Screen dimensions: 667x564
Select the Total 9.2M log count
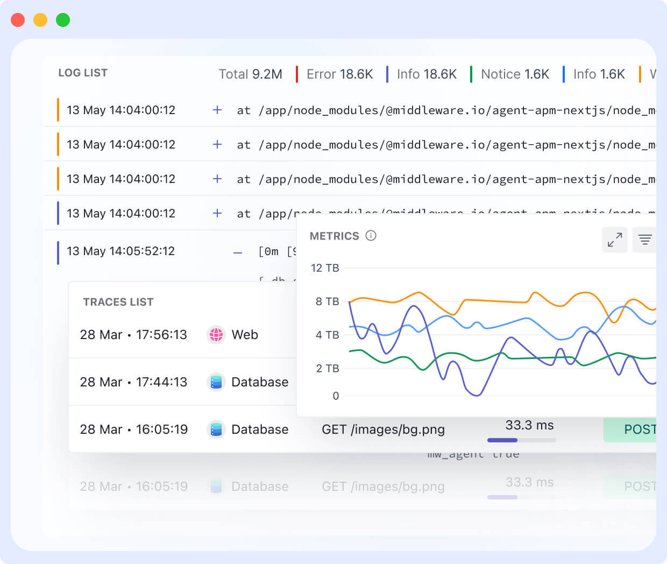250,74
